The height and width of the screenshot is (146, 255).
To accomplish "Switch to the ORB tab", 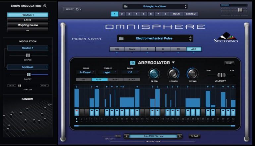I will click(117, 49).
